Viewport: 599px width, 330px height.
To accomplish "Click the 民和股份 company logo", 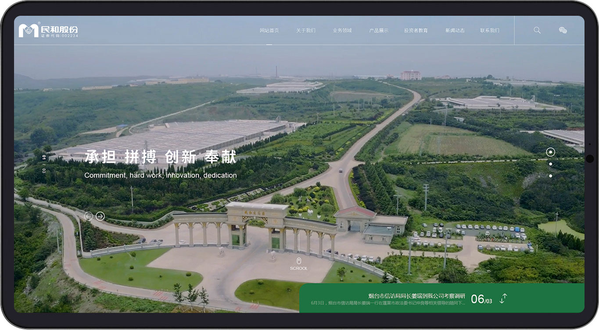I will (x=48, y=30).
